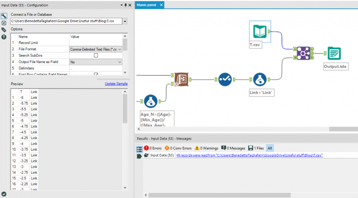Image resolution: width=358 pixels, height=198 pixels.
Task: Open the annotation tag icon
Action: (4, 29)
